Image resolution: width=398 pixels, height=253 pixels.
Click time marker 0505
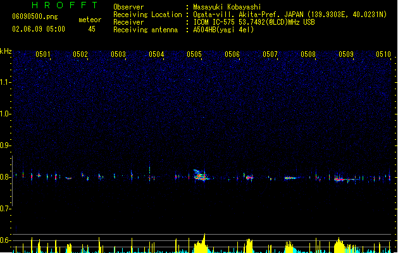click(x=194, y=54)
